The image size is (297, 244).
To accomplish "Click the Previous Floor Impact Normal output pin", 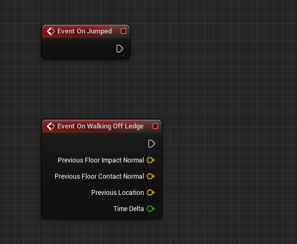I will click(x=151, y=160).
